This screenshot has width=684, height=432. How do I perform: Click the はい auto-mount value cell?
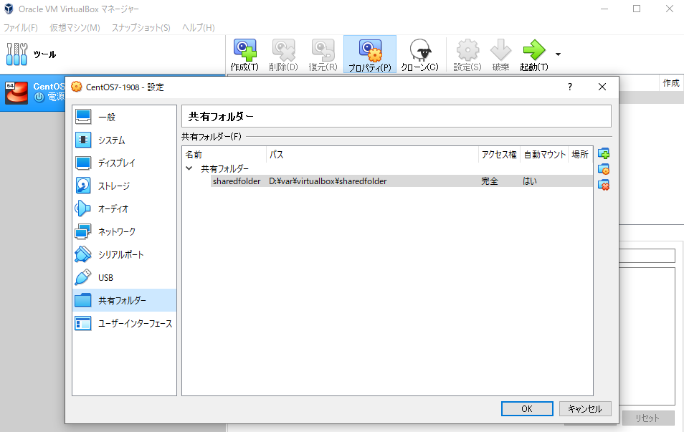[530, 181]
